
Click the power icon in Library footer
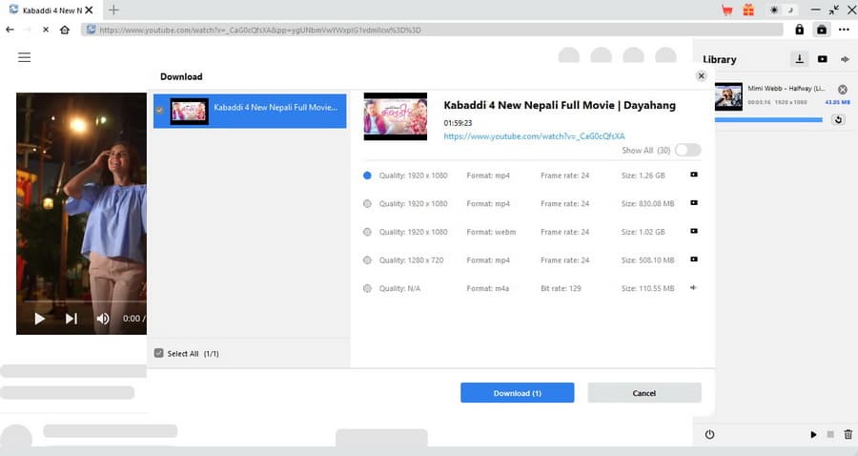tap(710, 435)
